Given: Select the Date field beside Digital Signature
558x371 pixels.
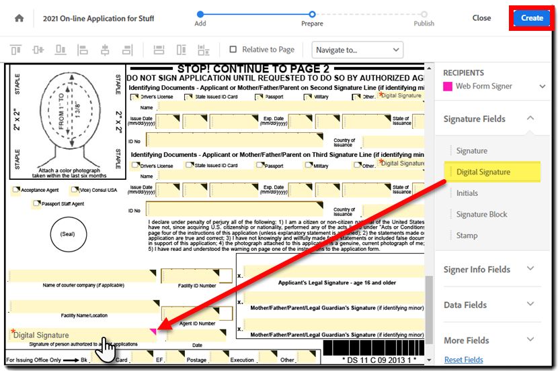Looking at the screenshot, I should [196, 335].
